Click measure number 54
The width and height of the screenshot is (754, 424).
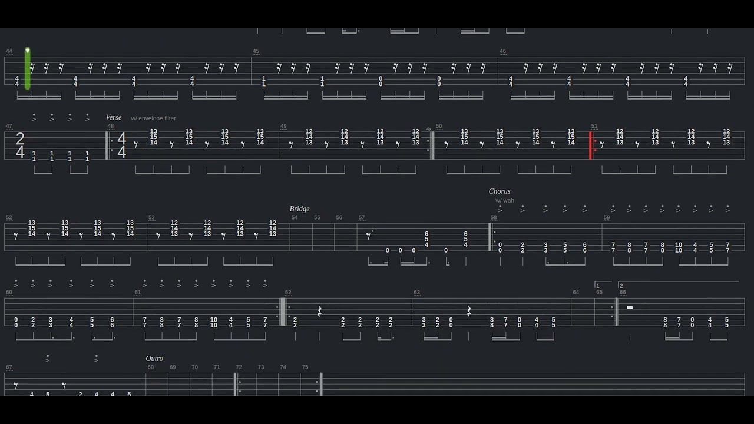[x=295, y=217]
